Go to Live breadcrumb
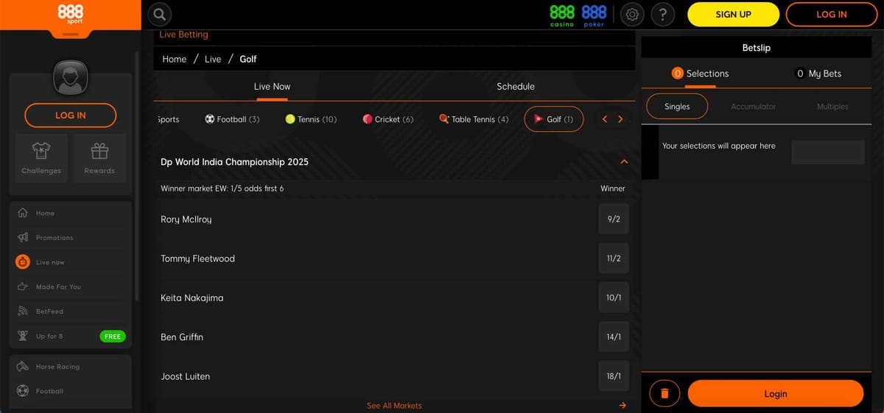Image resolution: width=884 pixels, height=413 pixels. [213, 59]
